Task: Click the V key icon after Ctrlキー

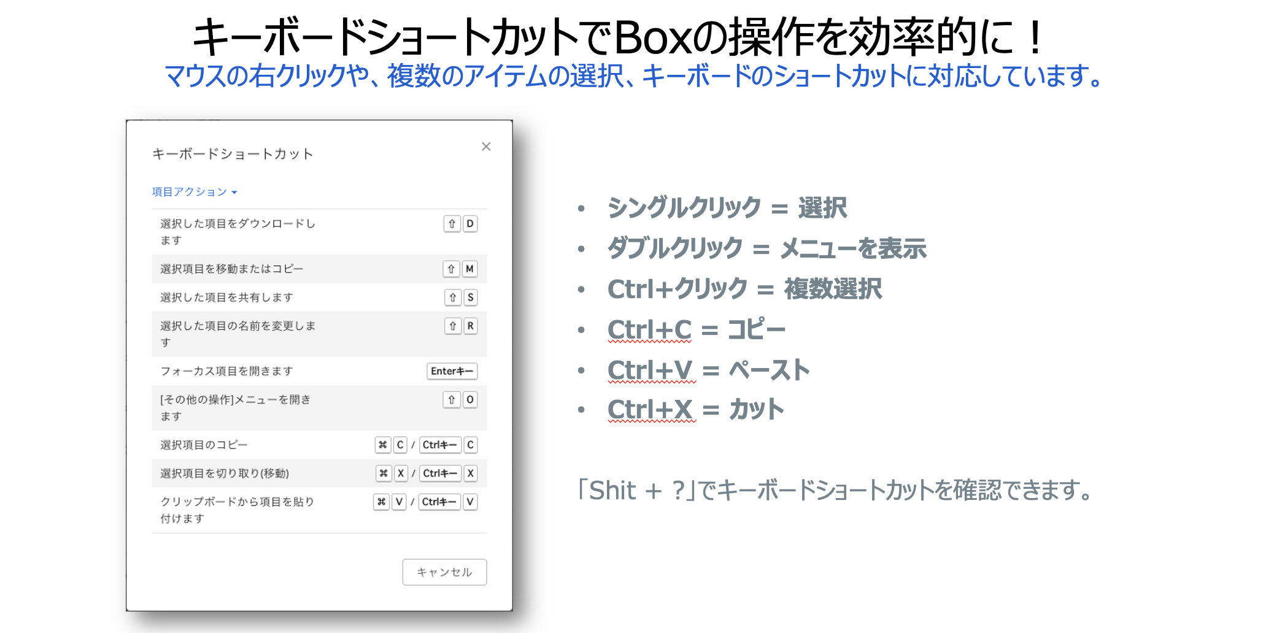Action: coord(470,502)
